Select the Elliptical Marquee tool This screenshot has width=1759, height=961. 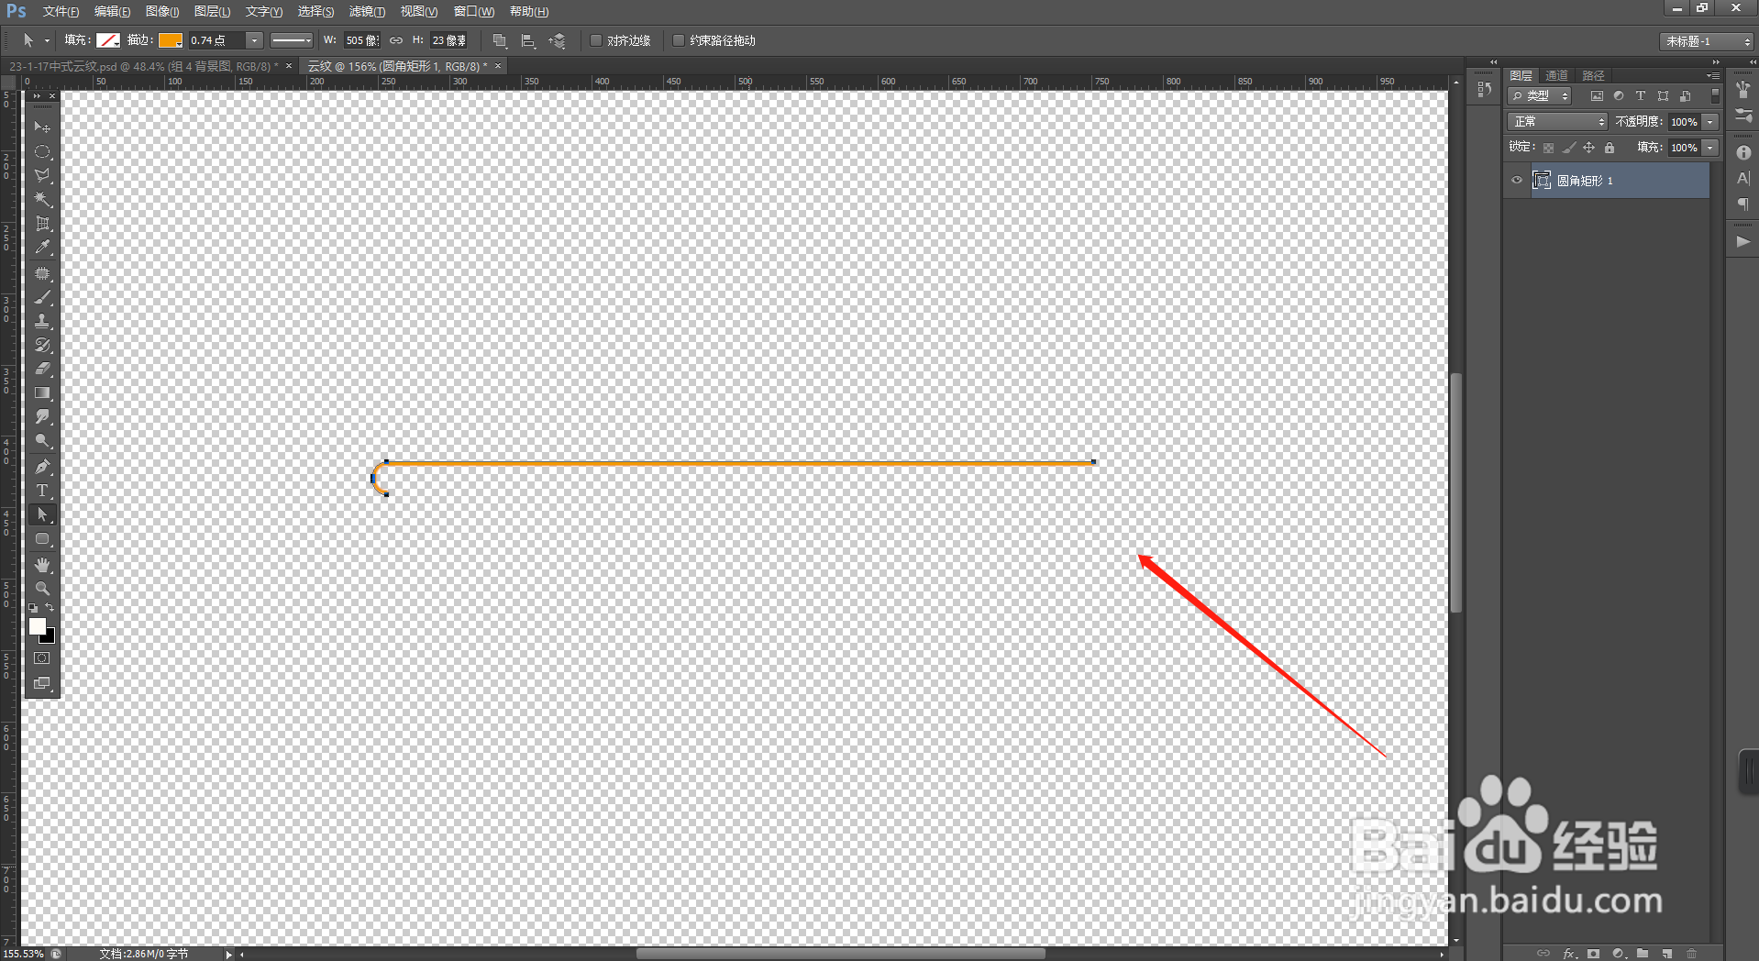click(42, 151)
